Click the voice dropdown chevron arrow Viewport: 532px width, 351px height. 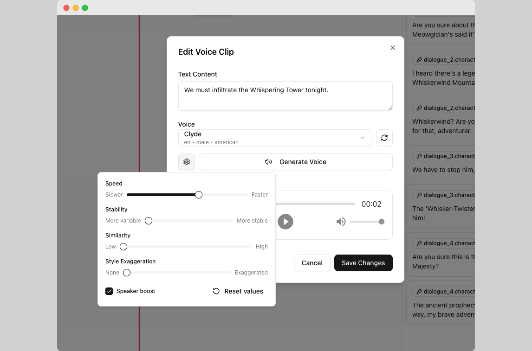coord(363,138)
